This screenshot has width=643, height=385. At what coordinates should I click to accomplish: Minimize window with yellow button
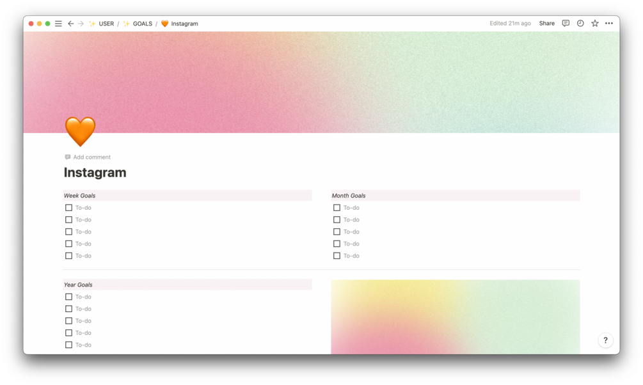(x=40, y=24)
